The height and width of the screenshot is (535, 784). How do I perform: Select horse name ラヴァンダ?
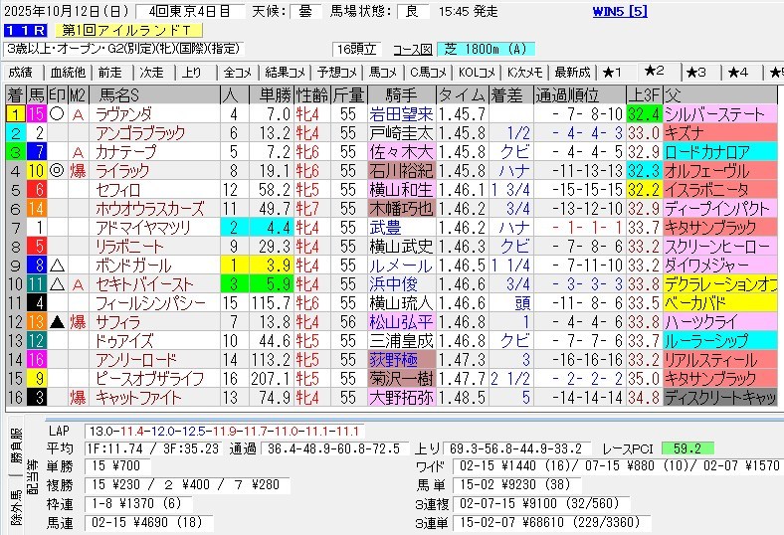tap(123, 114)
